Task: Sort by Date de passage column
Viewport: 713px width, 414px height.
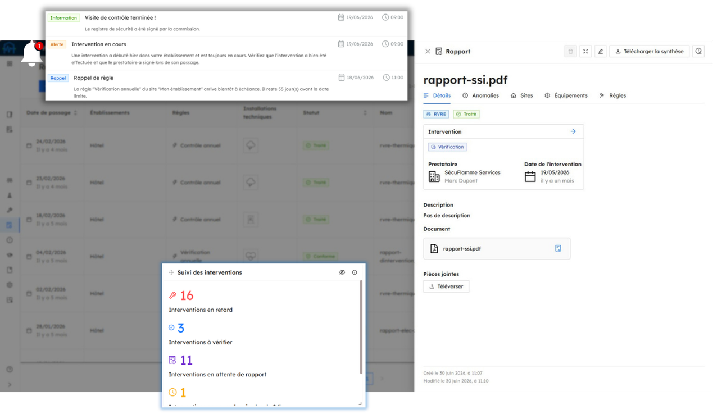Action: [75, 113]
